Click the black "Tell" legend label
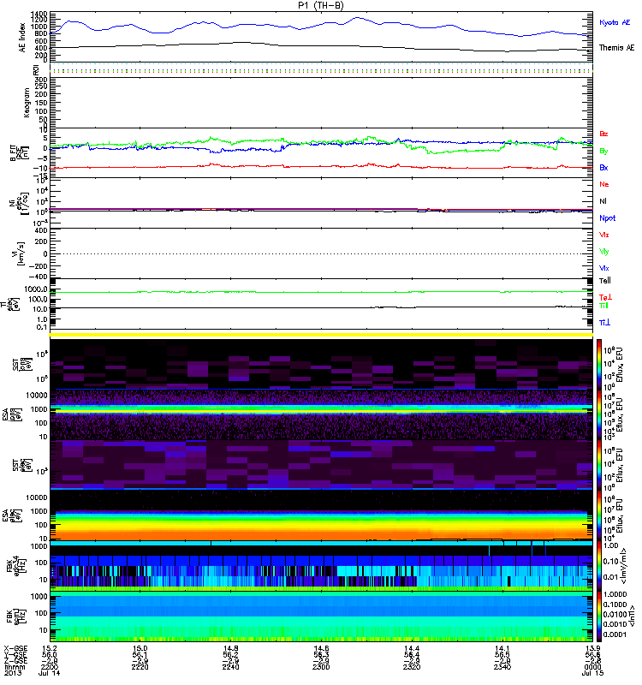The width and height of the screenshot is (642, 685). pyautogui.click(x=605, y=281)
